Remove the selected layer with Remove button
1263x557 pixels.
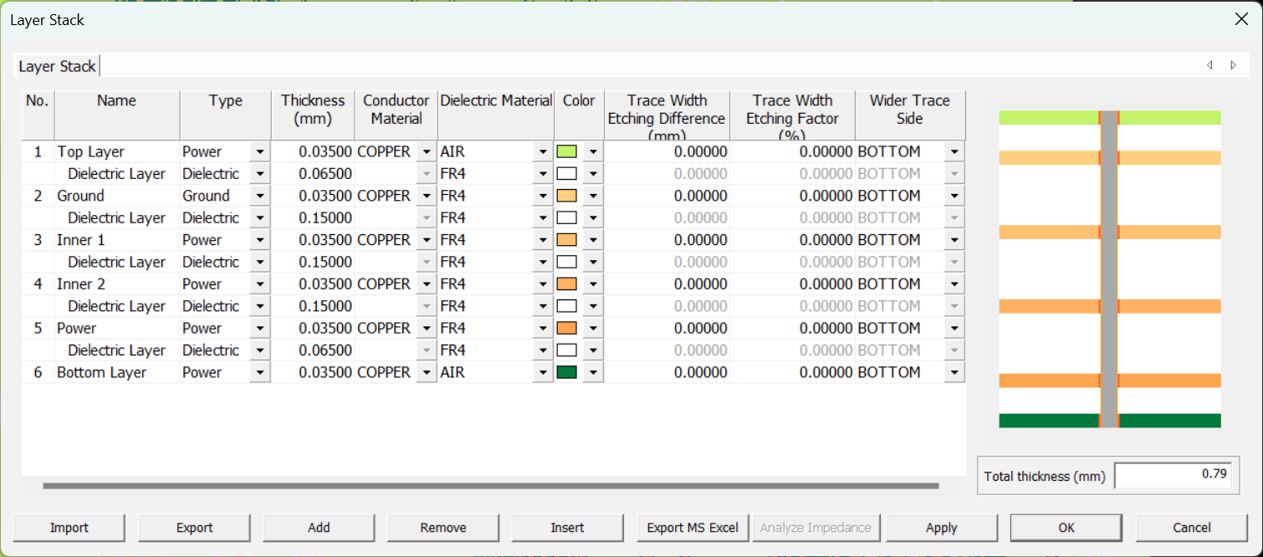[443, 528]
